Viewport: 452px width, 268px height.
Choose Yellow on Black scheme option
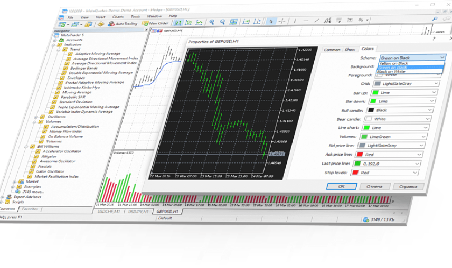pos(411,63)
